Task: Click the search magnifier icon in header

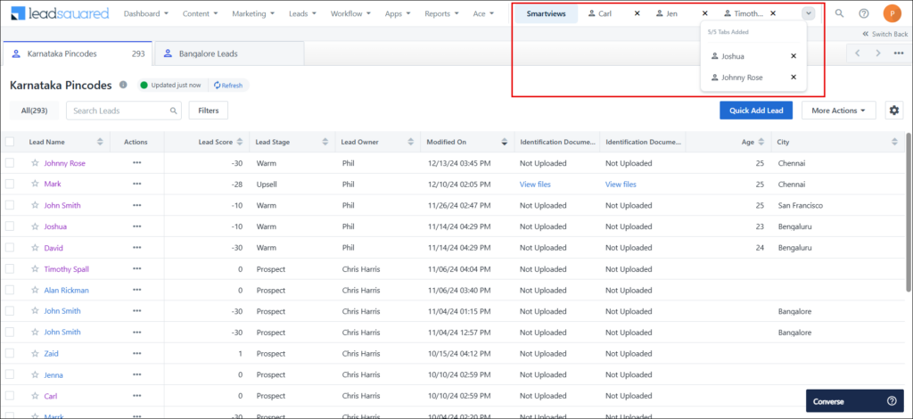Action: click(839, 13)
